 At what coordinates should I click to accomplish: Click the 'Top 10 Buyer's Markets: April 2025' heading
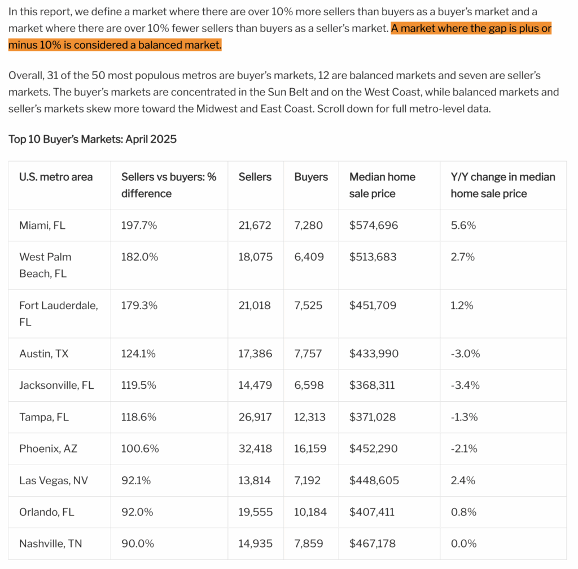(93, 139)
